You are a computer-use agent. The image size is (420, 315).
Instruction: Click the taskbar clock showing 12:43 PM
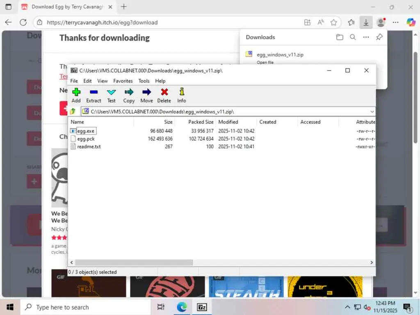(385, 307)
